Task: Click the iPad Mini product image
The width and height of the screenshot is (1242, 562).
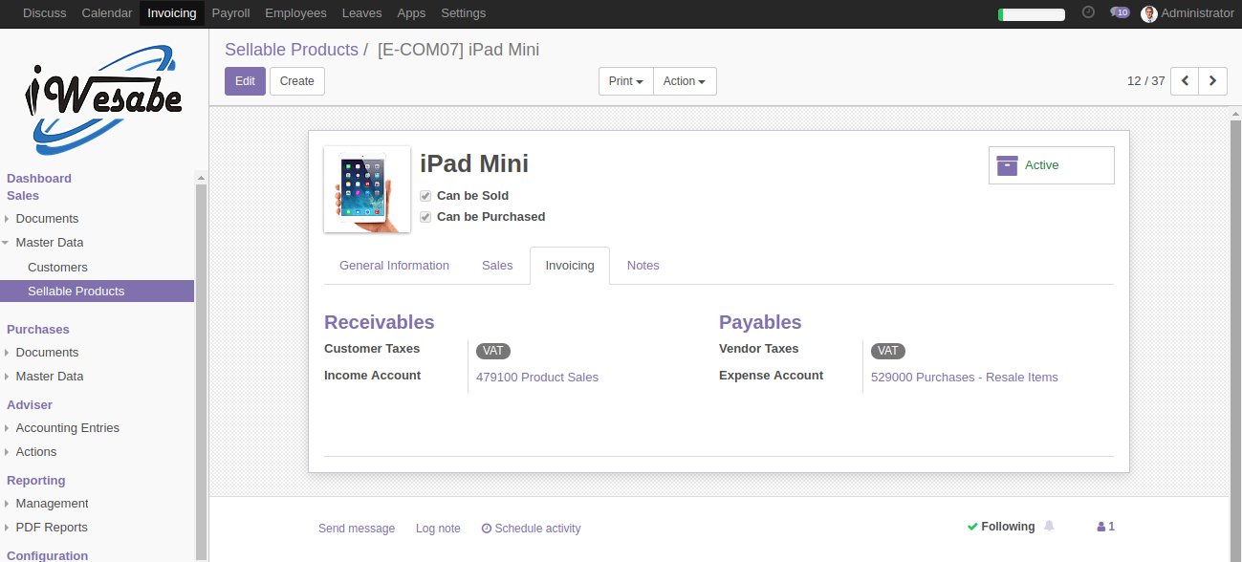Action: tap(367, 189)
